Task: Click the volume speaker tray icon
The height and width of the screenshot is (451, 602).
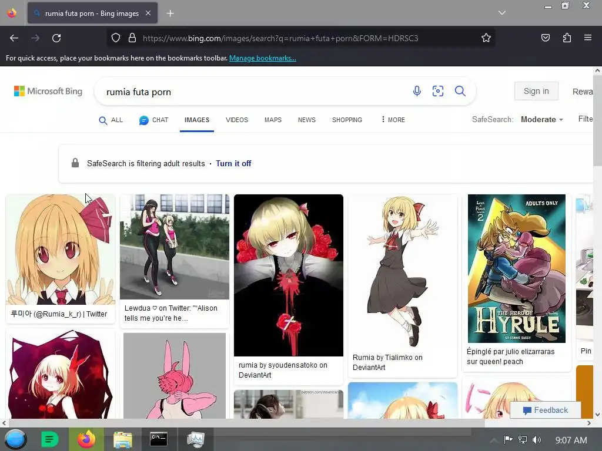Action: [537, 439]
